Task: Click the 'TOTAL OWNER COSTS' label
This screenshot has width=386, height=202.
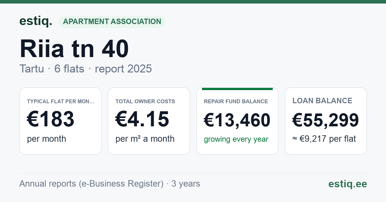Action: (145, 101)
